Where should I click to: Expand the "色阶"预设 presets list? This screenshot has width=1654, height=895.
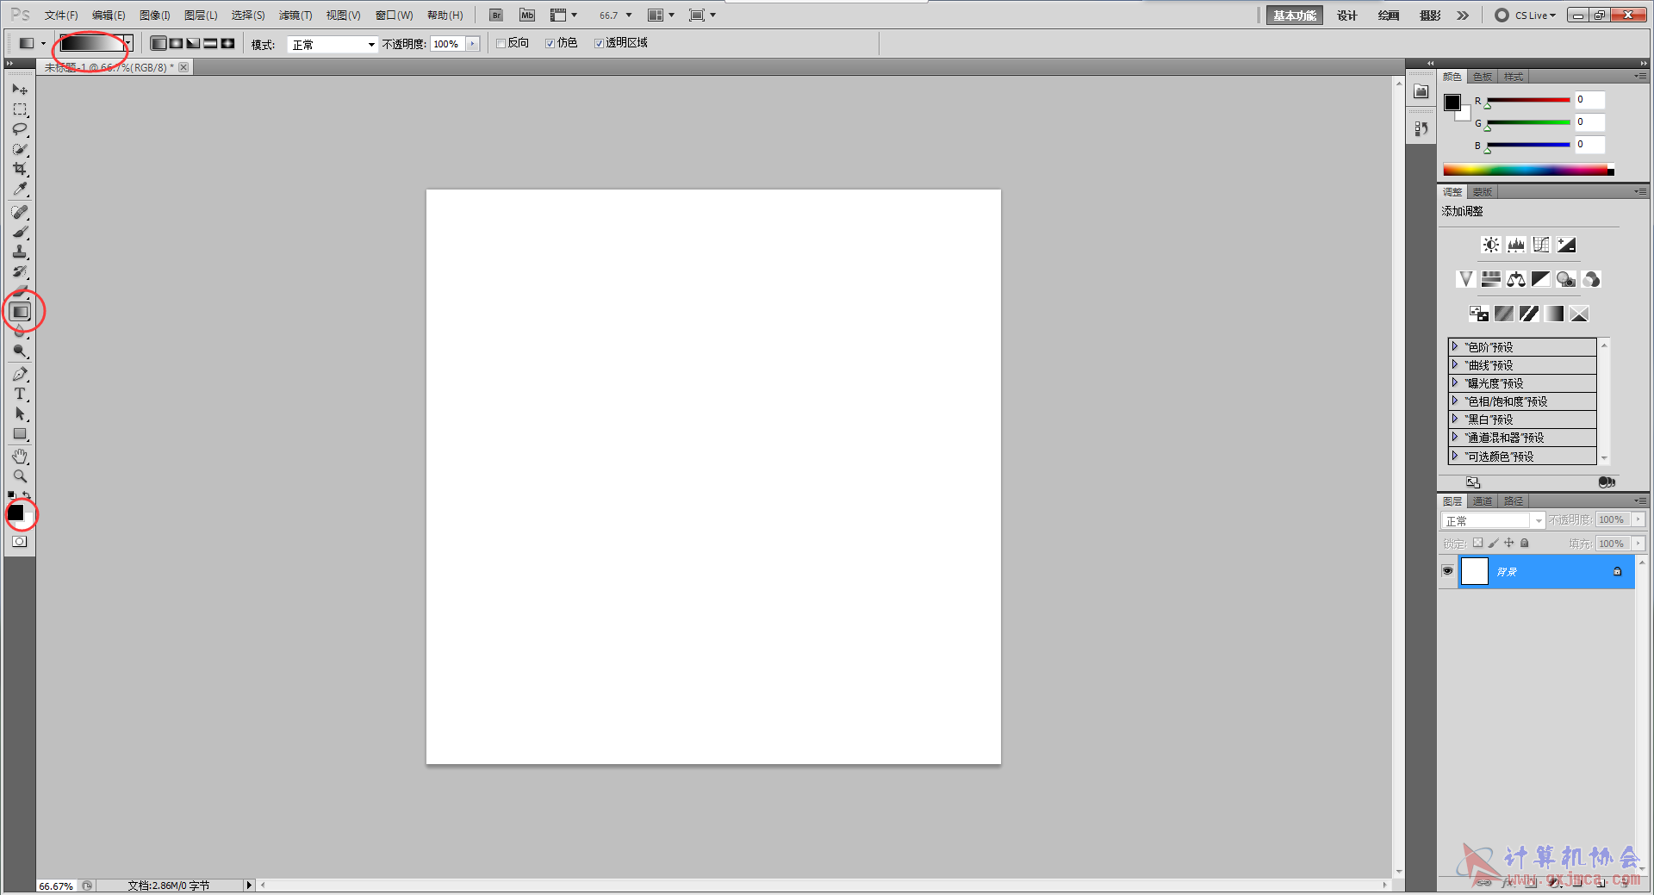pyautogui.click(x=1455, y=346)
